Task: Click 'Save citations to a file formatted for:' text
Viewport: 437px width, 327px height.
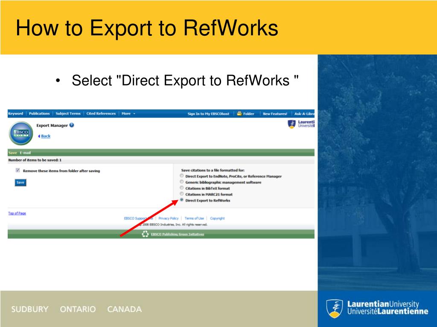Action: coord(213,170)
